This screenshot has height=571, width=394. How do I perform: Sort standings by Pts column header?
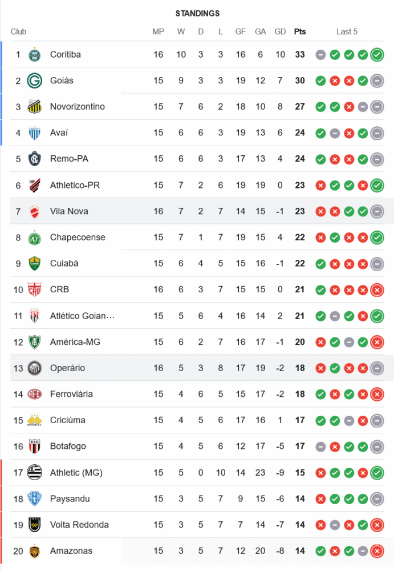[x=300, y=32]
